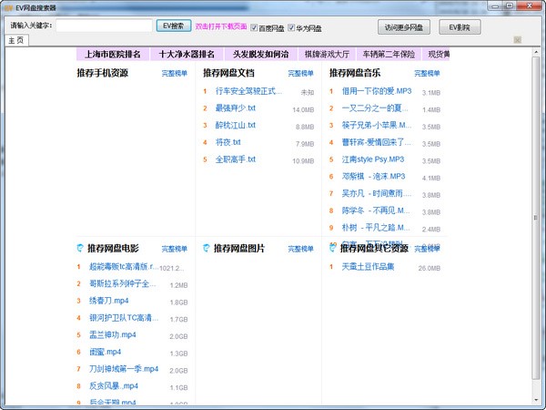Screen dimensions: 546x410
Task: Open document 醉枕江山.txt
Action: [x=236, y=125]
